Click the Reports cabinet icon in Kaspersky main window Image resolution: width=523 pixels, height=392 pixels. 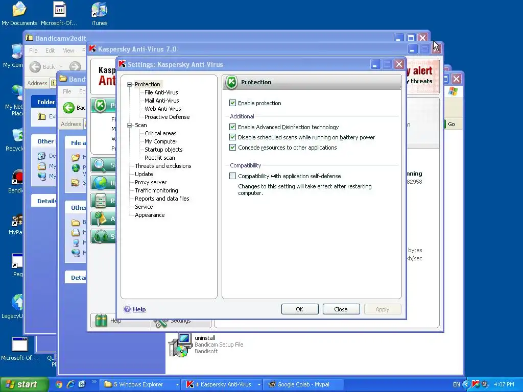pos(100,201)
